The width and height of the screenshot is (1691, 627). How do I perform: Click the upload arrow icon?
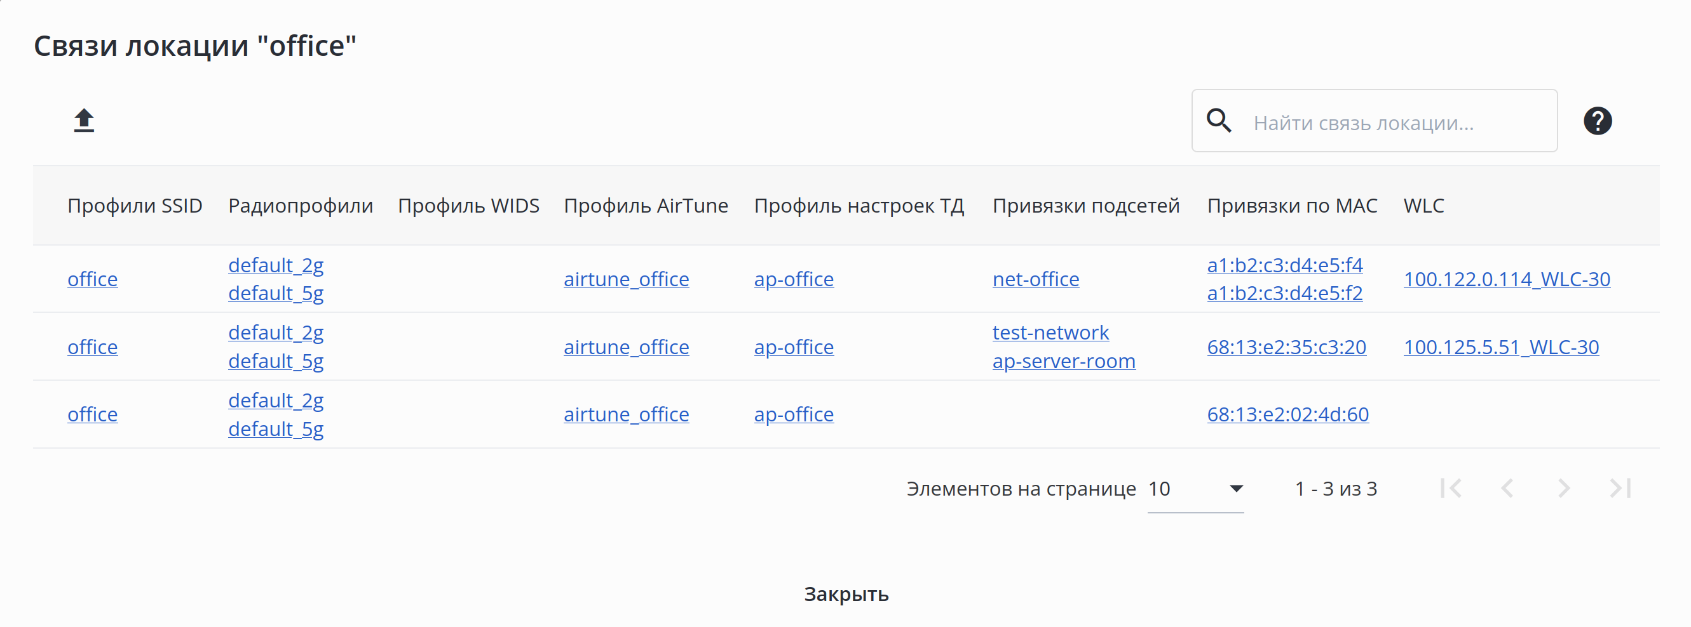(x=84, y=121)
